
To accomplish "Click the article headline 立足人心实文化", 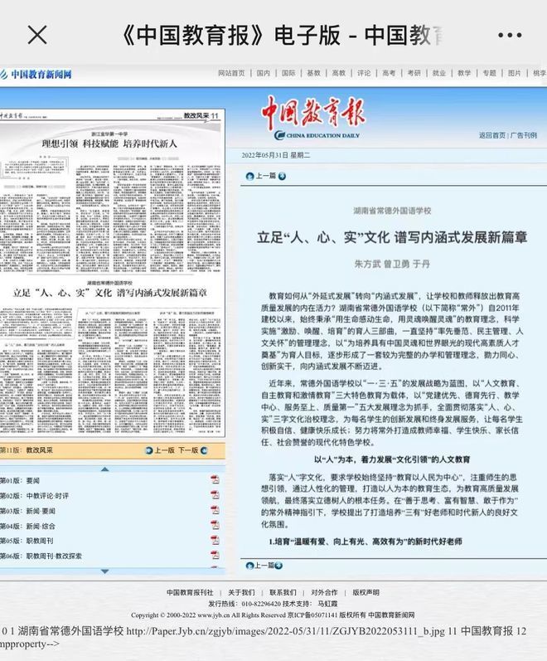I will [x=392, y=237].
